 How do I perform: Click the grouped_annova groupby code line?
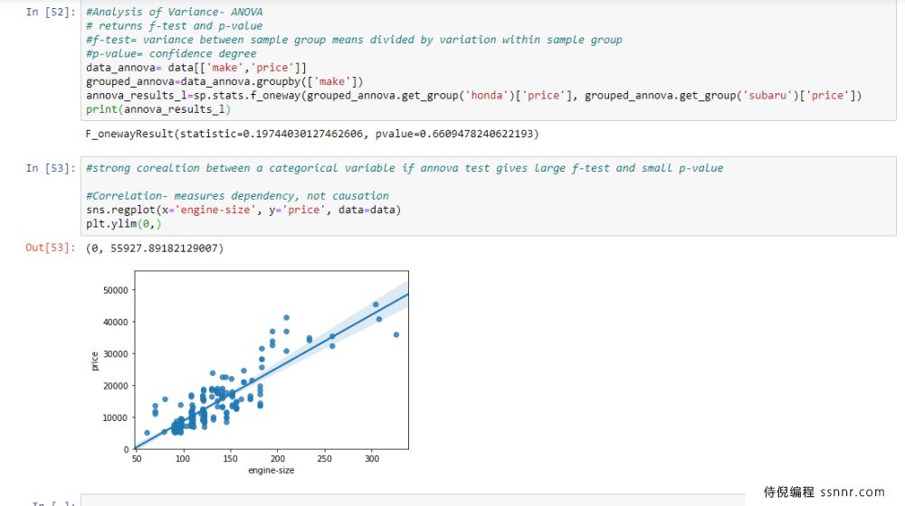click(224, 81)
